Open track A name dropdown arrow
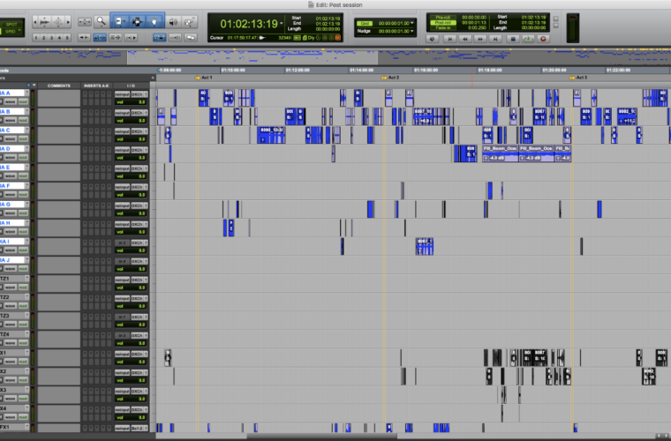The height and width of the screenshot is (441, 671). [26, 93]
